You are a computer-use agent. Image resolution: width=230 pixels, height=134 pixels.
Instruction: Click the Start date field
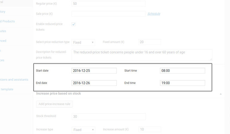click(94, 71)
